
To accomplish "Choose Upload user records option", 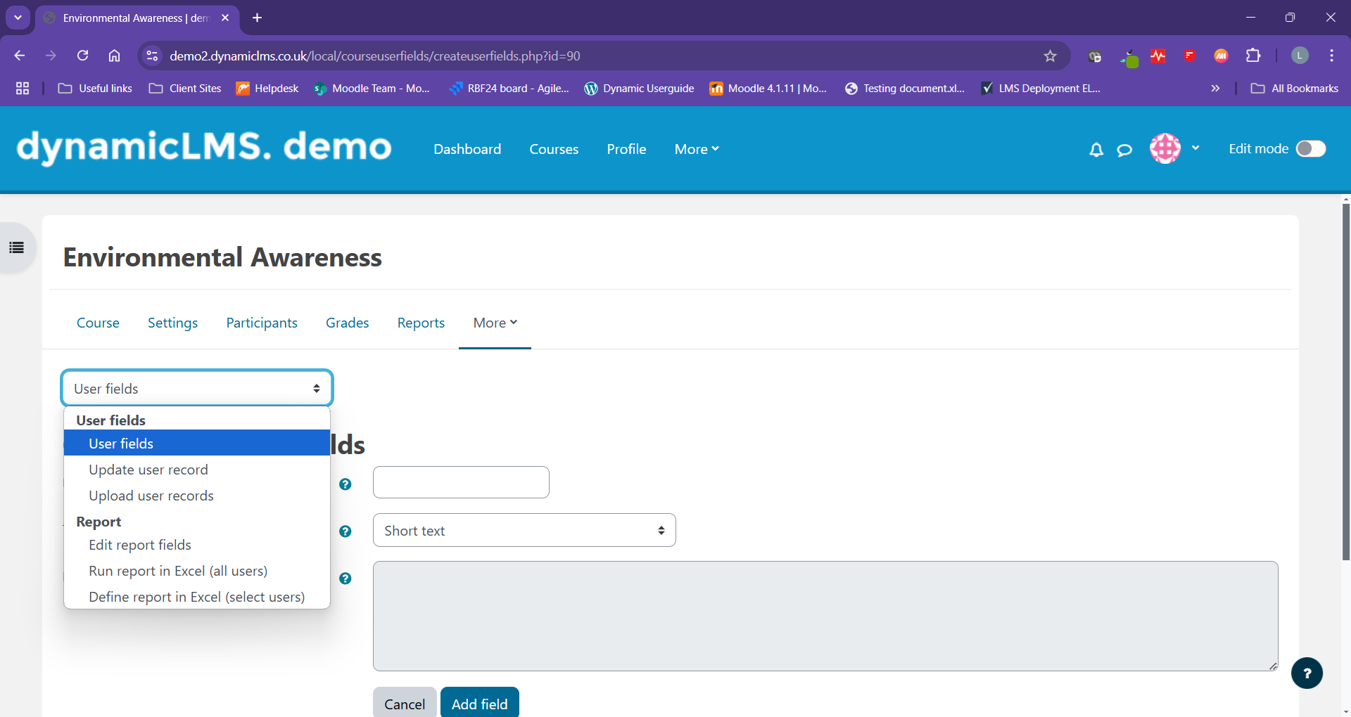I will coord(197,496).
